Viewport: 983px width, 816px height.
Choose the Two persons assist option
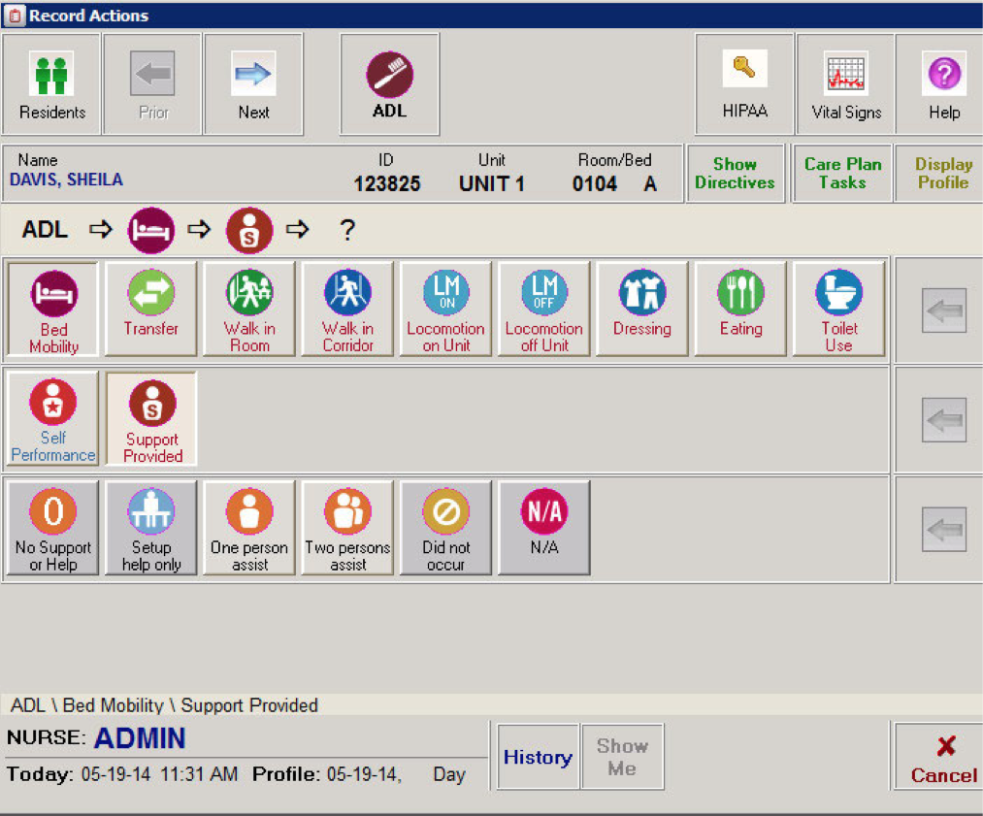pos(346,527)
